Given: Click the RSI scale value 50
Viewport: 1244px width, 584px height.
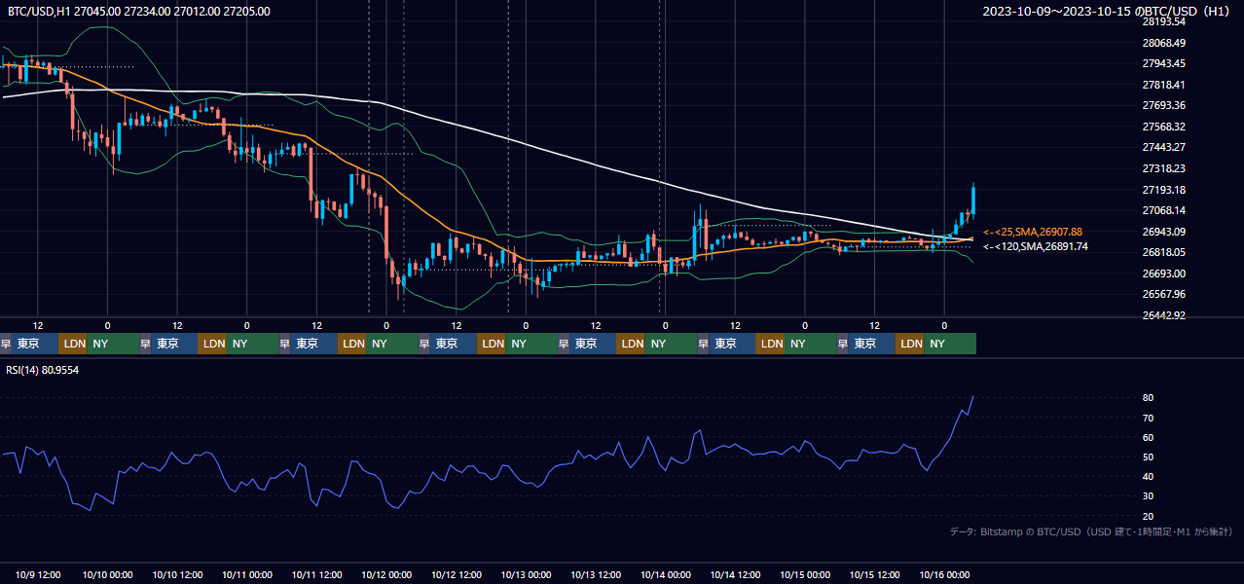Looking at the screenshot, I should click(x=1148, y=456).
